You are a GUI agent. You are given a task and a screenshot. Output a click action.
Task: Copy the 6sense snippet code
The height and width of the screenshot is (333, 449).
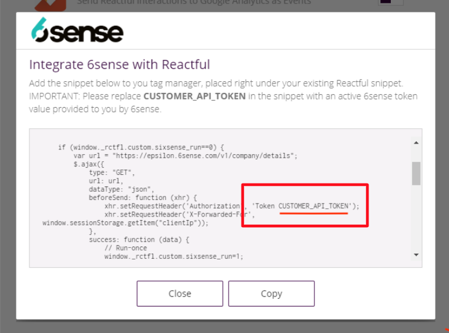[272, 294]
